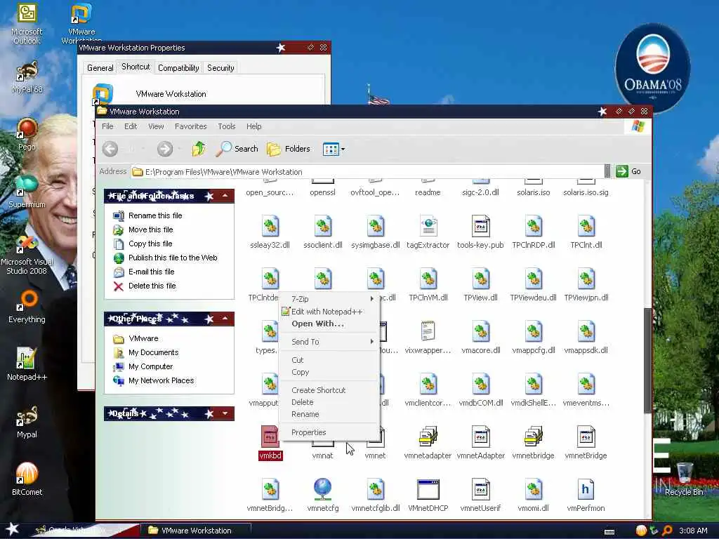Select TPViewdeu.dll file
Screen dimensions: 719x539
[534, 285]
